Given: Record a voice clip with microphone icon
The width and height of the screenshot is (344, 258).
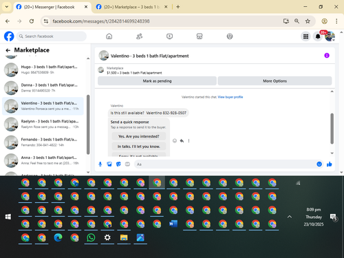Looking at the screenshot, I should click(x=100, y=164).
